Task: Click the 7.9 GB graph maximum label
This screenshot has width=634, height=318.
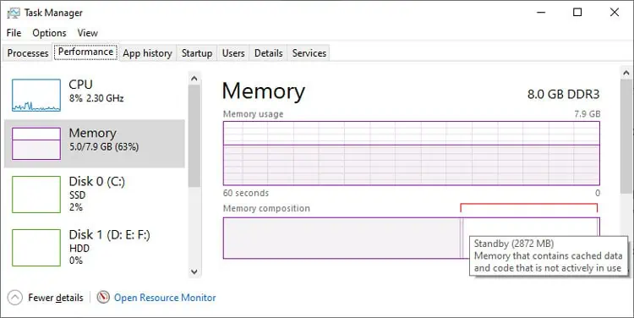Action: coord(588,114)
